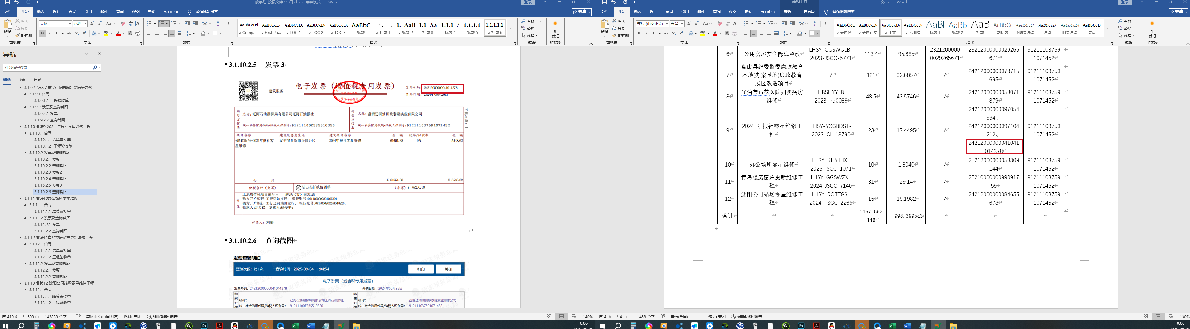
Task: Click the Character Border icon in the right Word window
Action: (x=735, y=24)
